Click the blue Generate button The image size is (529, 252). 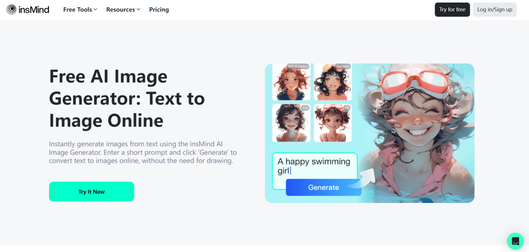(x=323, y=187)
